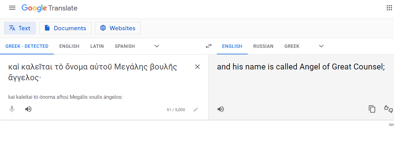Copy the English translation

click(372, 109)
